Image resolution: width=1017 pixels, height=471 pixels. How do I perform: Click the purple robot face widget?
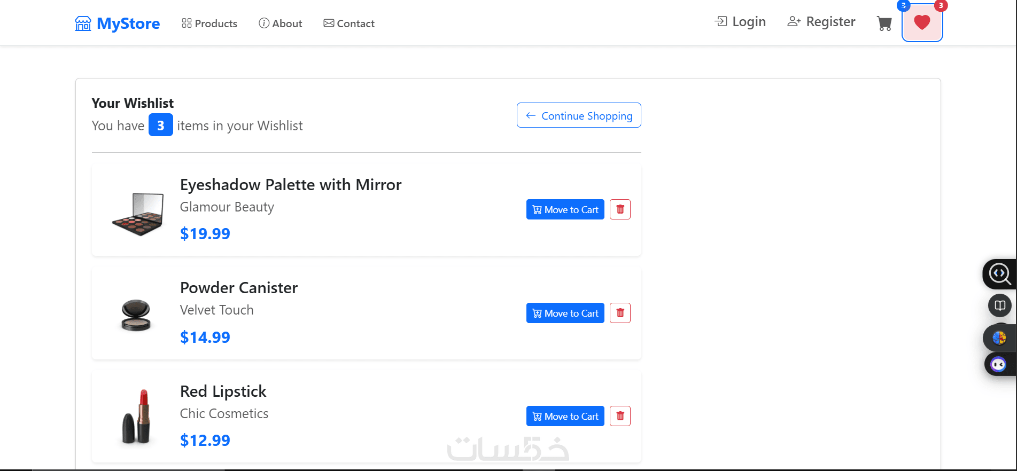pos(998,365)
